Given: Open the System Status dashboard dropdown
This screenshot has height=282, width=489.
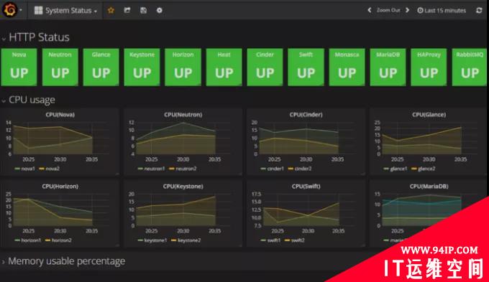Looking at the screenshot, I should (65, 10).
